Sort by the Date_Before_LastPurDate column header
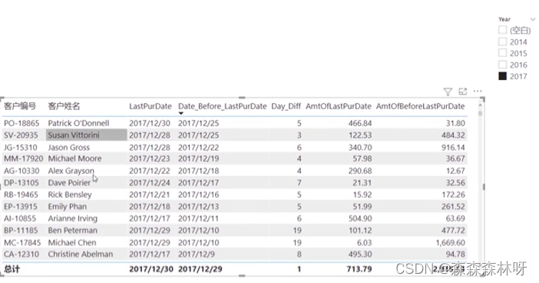Screen dimensions: 539x283 click(222, 106)
